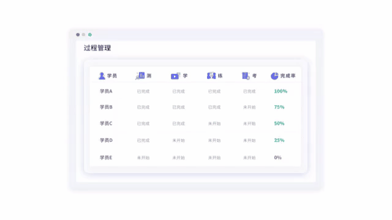Click the 学 video play icon
Image resolution: width=392 pixels, height=220 pixels.
coord(176,76)
